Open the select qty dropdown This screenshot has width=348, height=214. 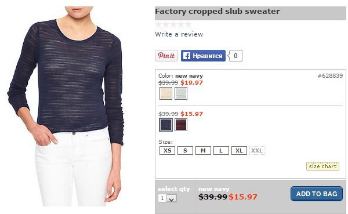click(x=167, y=198)
